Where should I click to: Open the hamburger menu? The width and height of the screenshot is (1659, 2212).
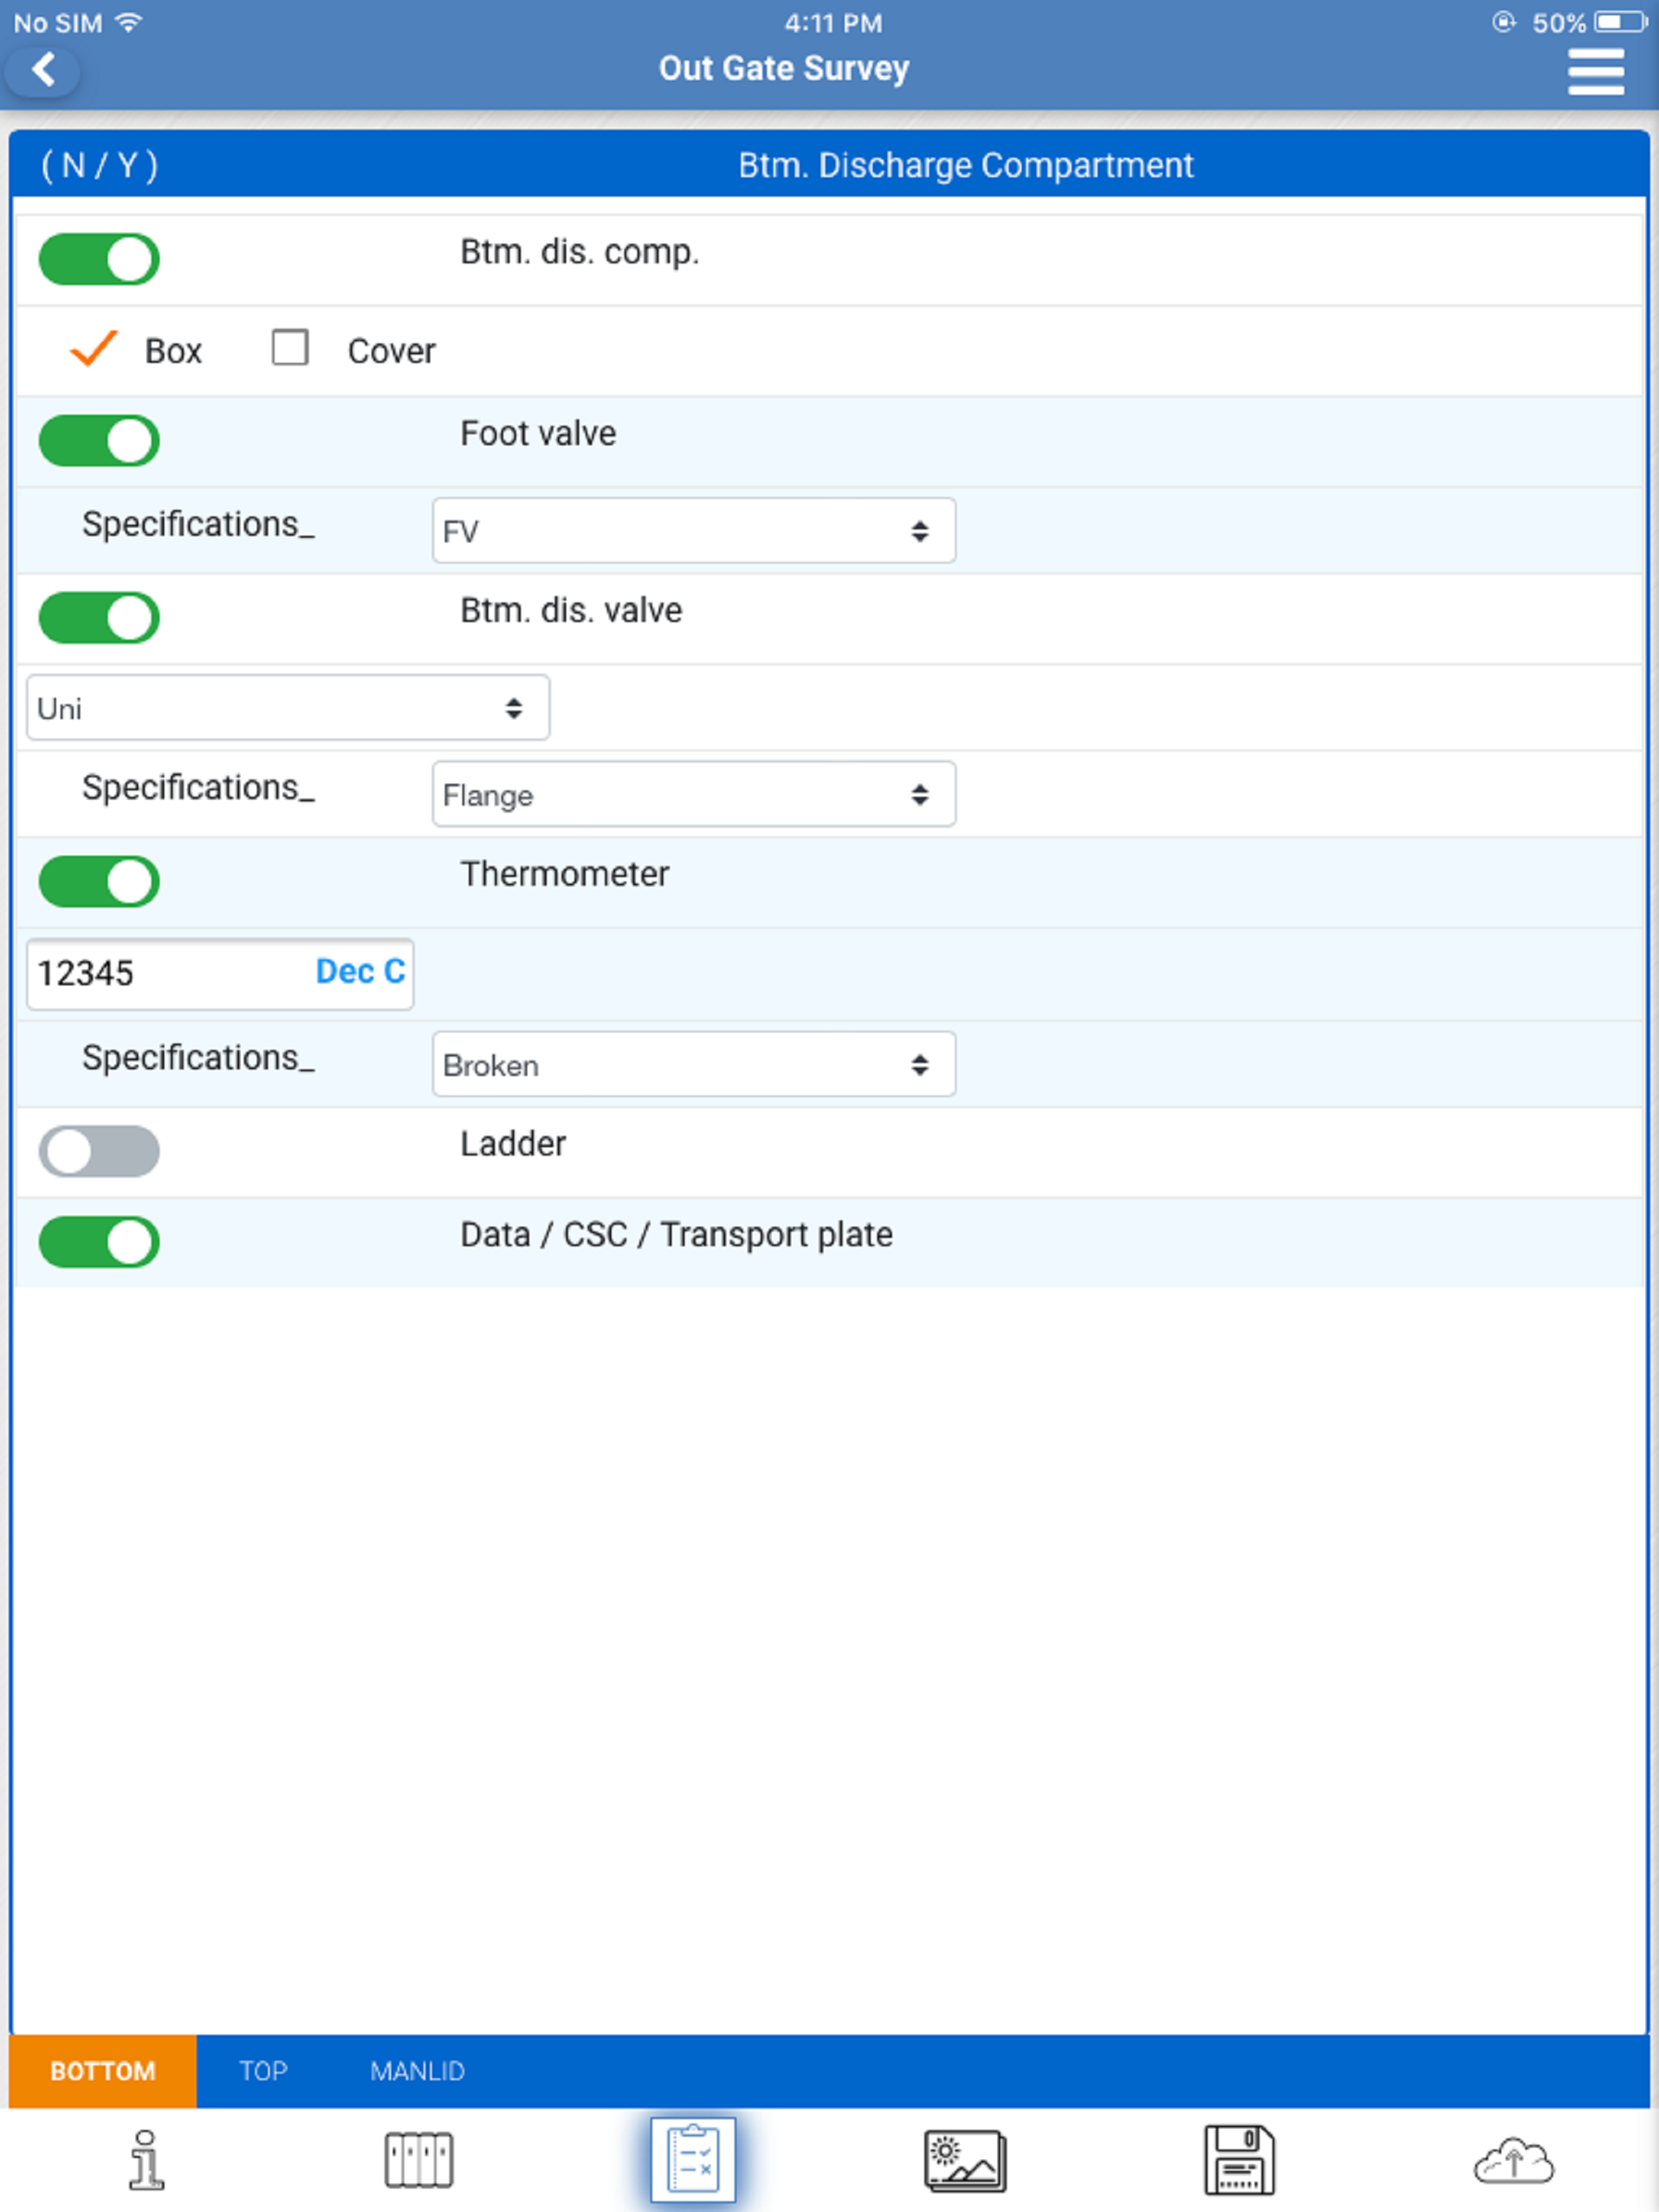tap(1595, 71)
